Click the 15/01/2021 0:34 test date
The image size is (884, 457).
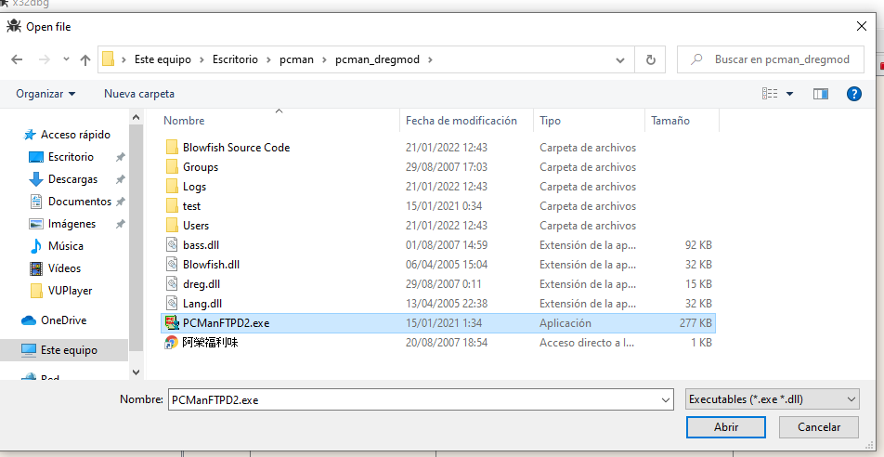[444, 206]
